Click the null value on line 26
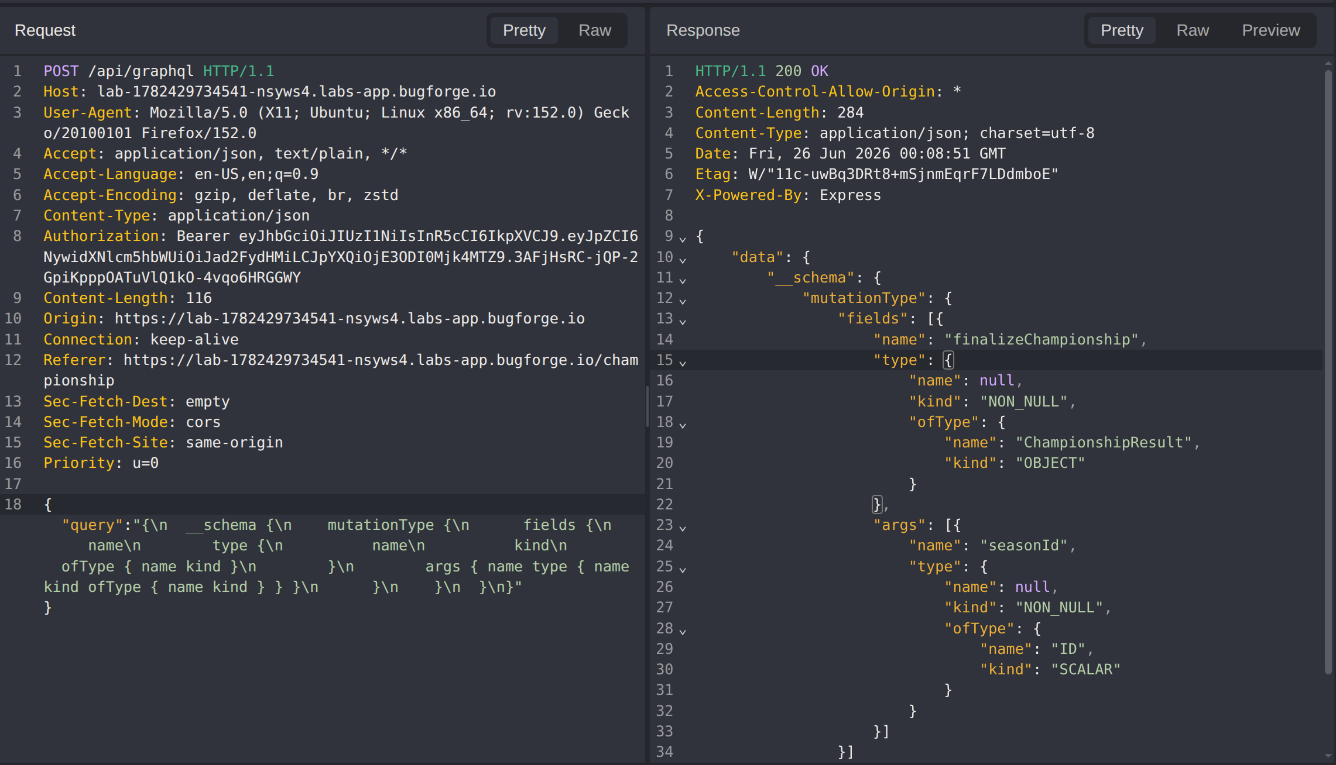This screenshot has height=765, width=1336. pos(1033,587)
